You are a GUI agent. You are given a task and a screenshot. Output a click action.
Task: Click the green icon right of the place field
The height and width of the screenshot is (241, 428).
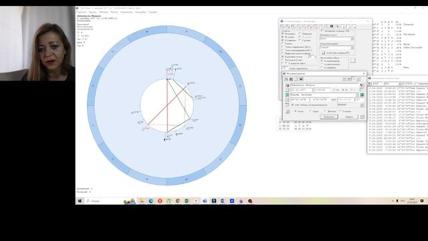click(362, 95)
